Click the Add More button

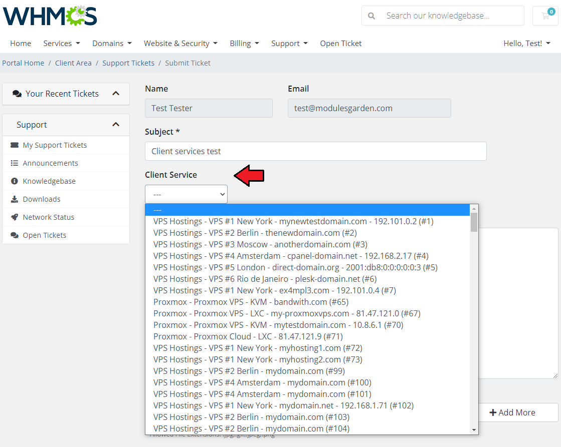pyautogui.click(x=518, y=412)
